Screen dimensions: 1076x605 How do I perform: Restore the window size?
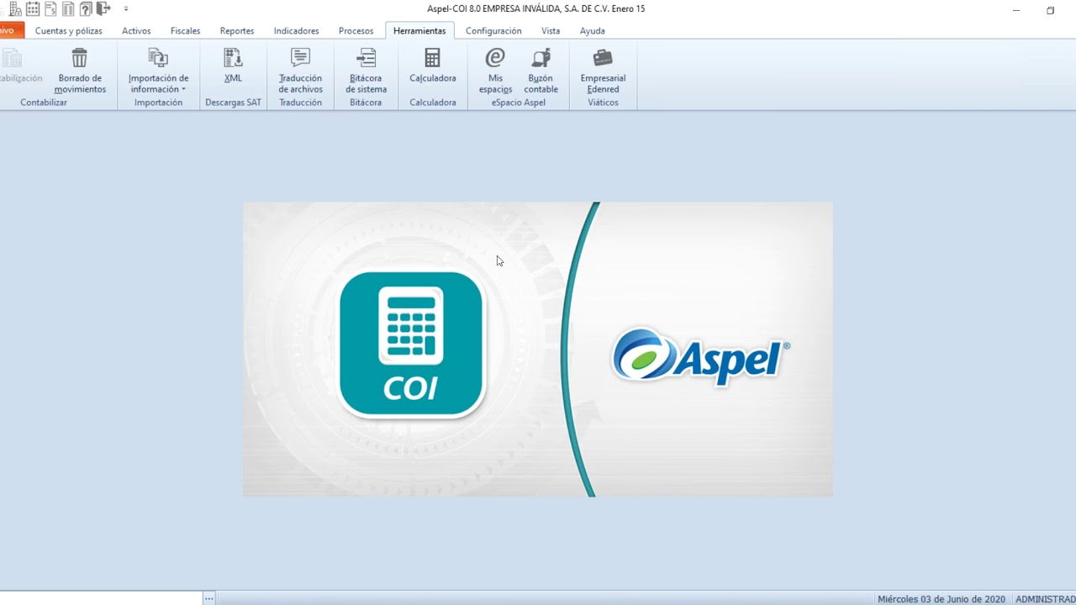(1050, 10)
